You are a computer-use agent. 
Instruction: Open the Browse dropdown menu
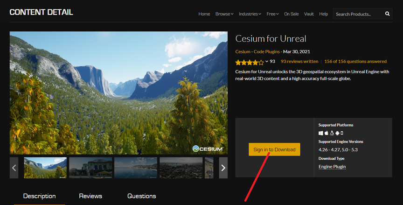point(224,14)
